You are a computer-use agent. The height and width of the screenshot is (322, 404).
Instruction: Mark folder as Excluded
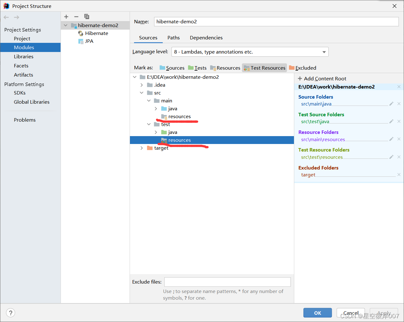tap(302, 68)
